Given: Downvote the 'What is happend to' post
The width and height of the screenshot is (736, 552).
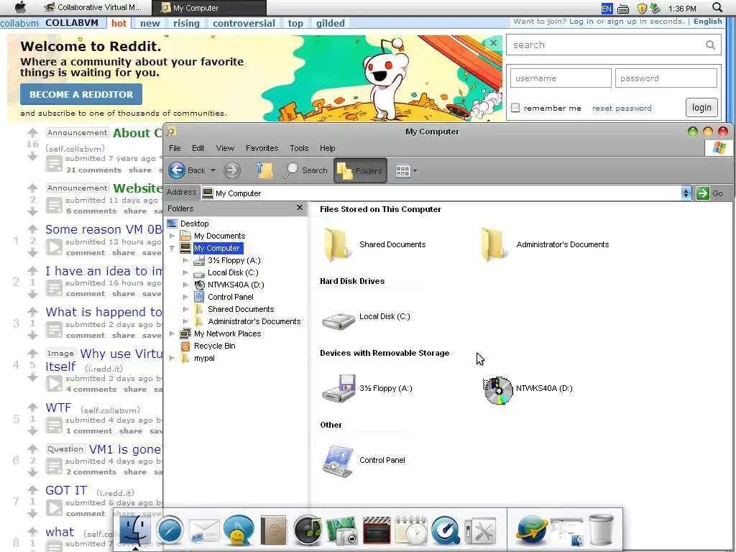Looking at the screenshot, I should coord(32,335).
